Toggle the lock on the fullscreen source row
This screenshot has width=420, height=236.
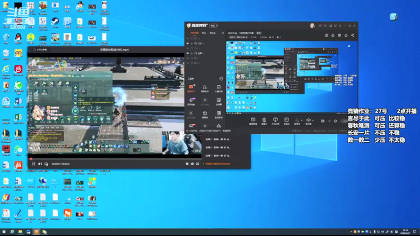pyautogui.click(x=192, y=53)
